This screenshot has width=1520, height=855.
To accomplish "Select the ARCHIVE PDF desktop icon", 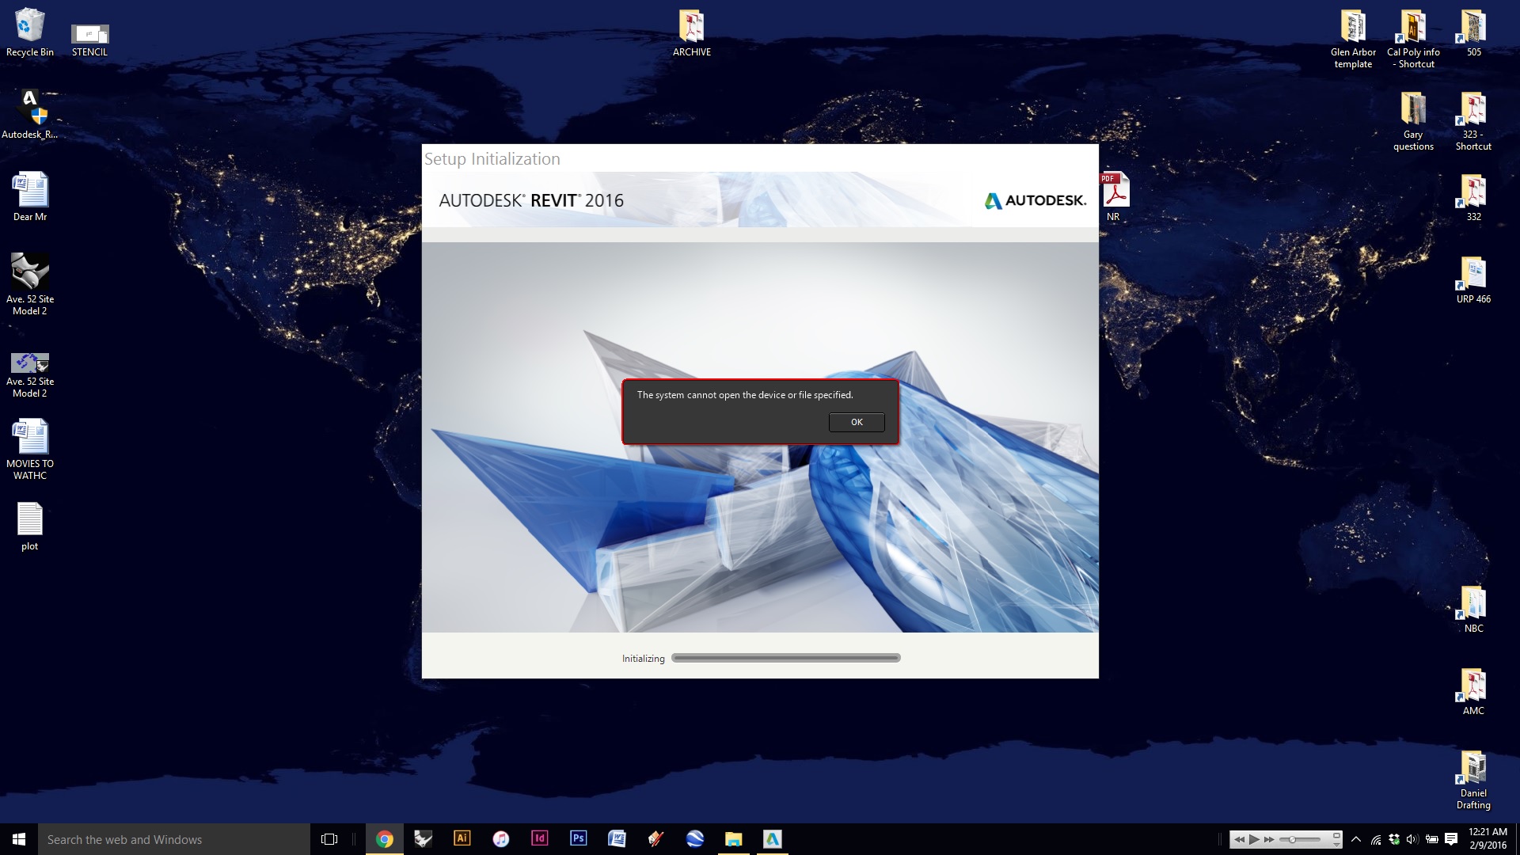I will coord(692,33).
